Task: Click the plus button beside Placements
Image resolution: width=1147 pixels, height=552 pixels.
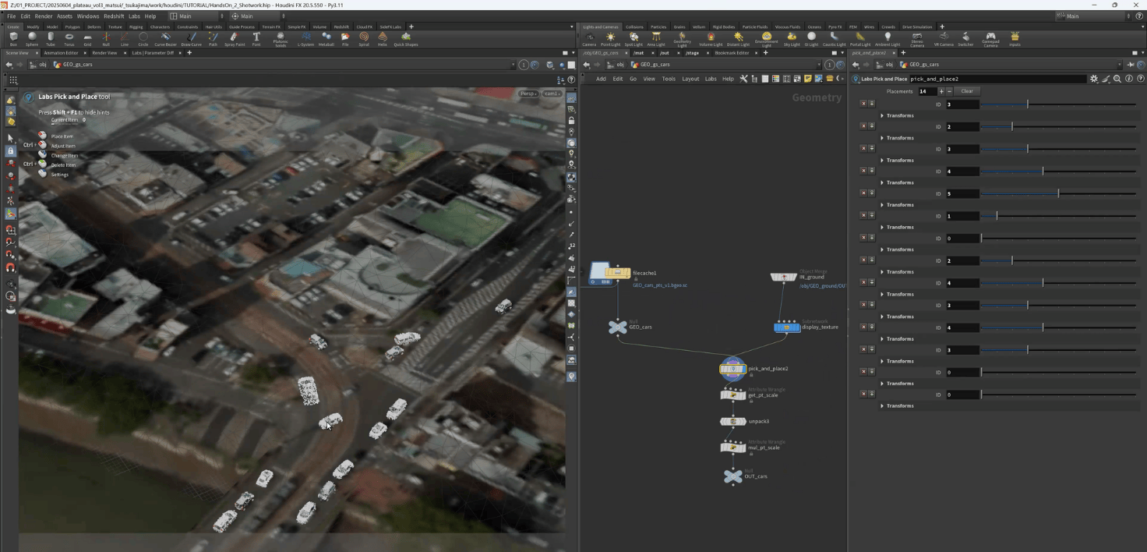Action: click(941, 91)
